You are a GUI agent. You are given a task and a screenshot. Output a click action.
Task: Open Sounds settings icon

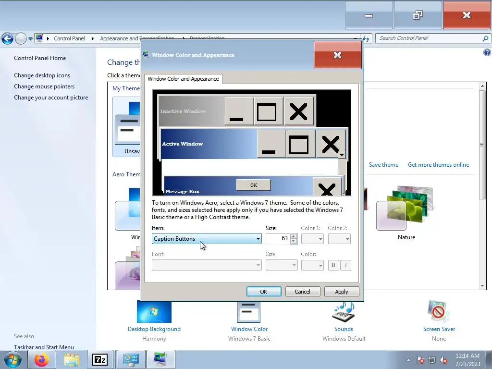point(344,311)
